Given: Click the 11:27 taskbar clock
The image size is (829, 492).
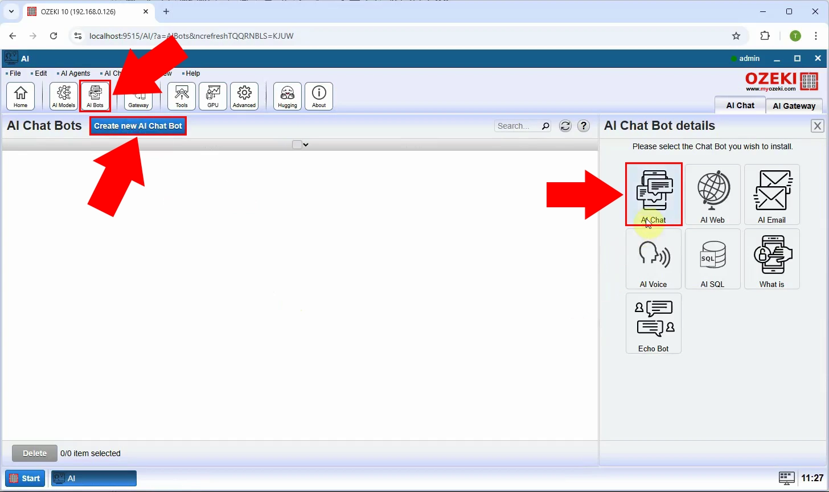Looking at the screenshot, I should [812, 478].
